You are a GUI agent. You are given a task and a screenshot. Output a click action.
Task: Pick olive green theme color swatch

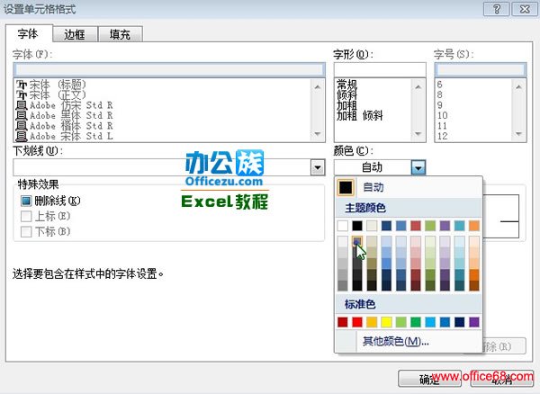coord(430,226)
